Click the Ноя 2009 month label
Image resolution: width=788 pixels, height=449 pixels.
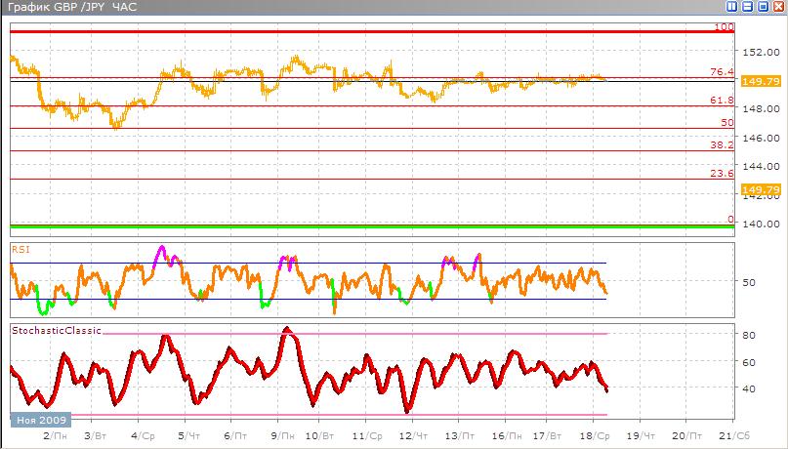pyautogui.click(x=41, y=420)
